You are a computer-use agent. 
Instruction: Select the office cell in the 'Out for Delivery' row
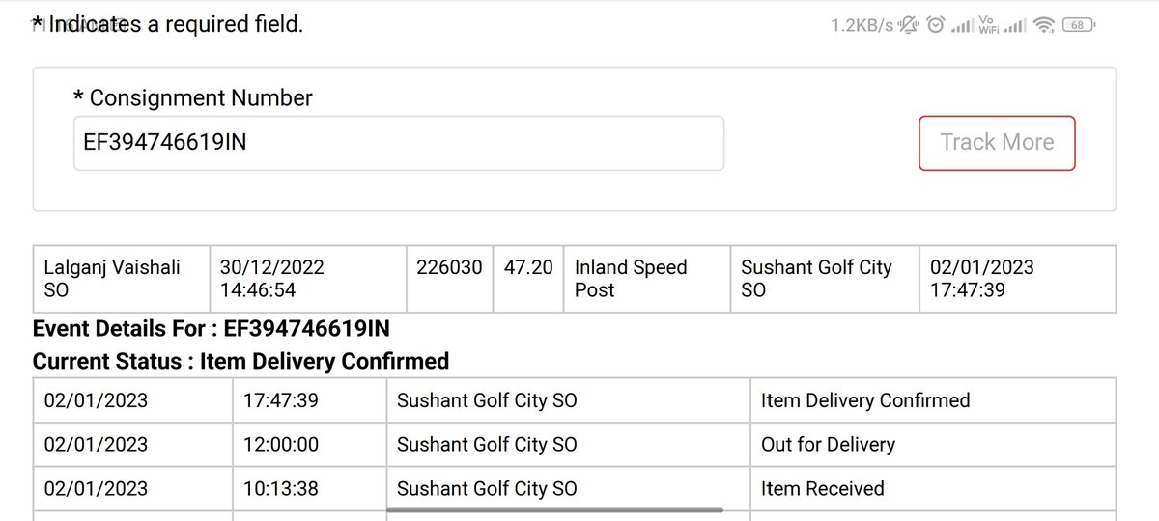coord(568,445)
